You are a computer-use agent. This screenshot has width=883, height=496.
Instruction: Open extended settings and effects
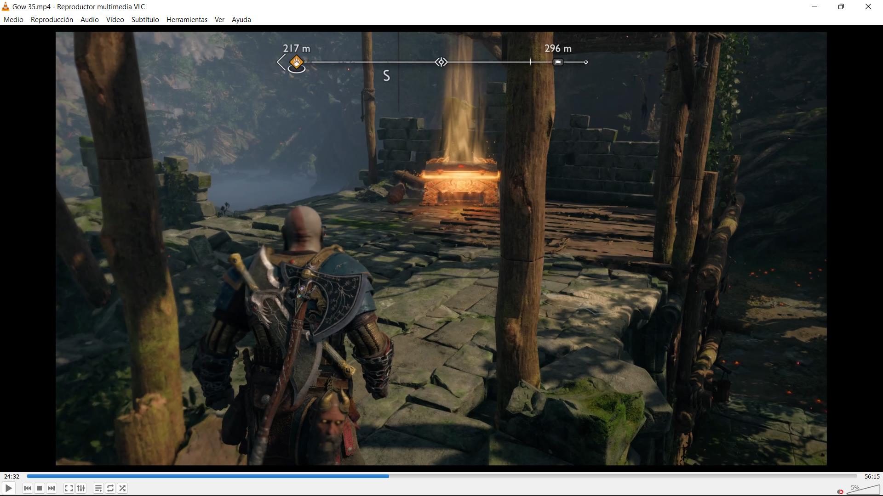(81, 488)
